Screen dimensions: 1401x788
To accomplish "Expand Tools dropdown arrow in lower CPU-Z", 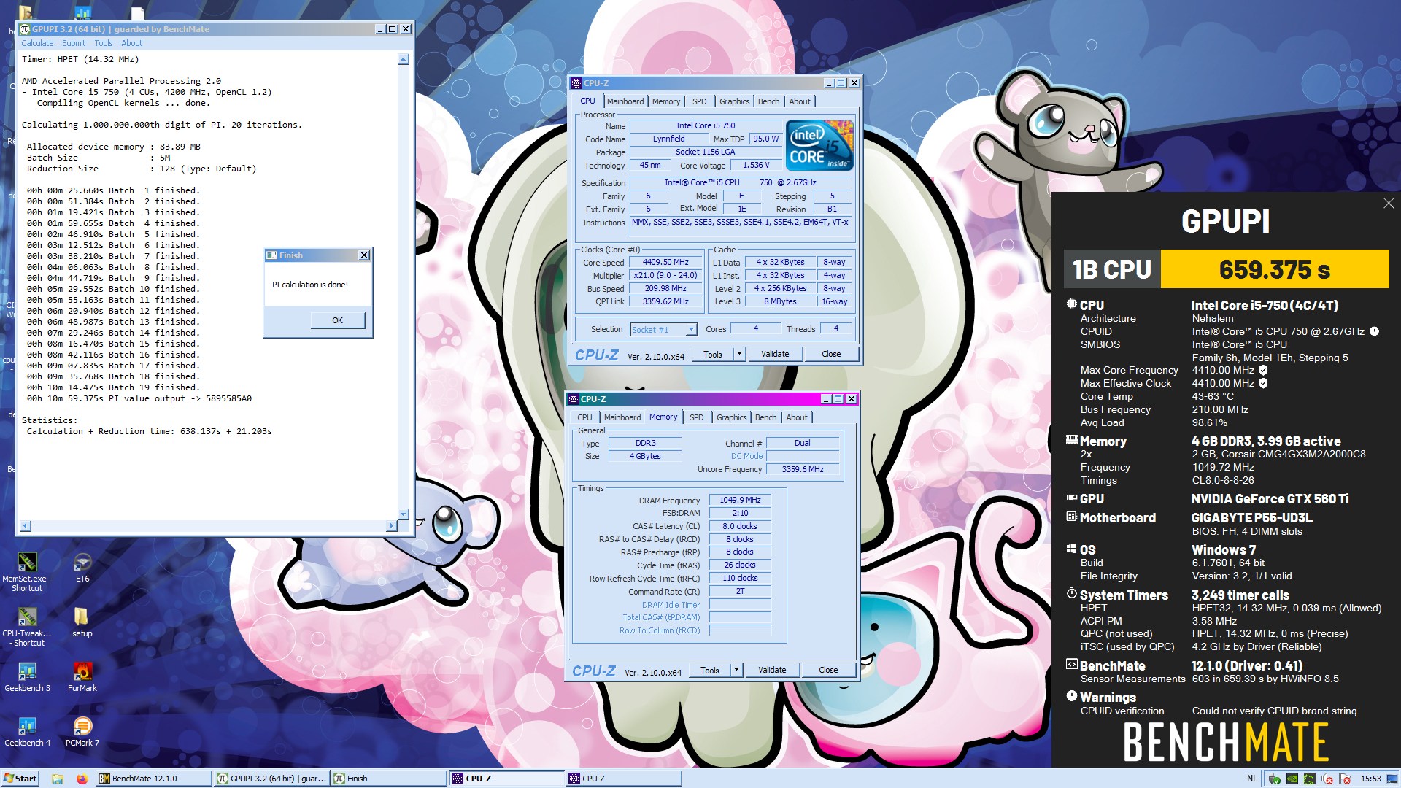I will [x=736, y=670].
